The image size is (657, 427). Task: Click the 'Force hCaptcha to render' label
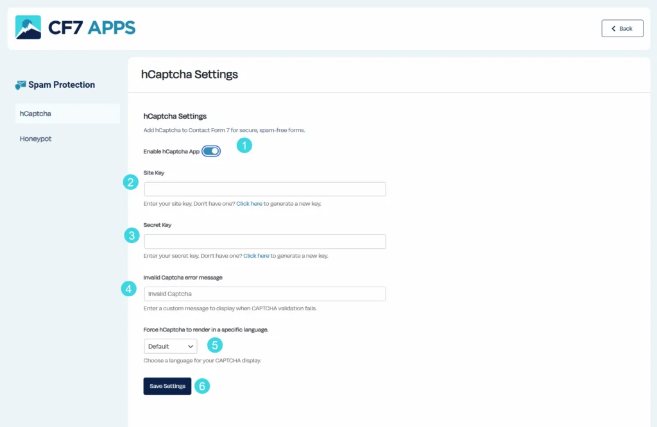(206, 330)
